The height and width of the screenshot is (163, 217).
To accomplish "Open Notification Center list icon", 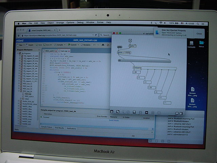I will coord(203,24).
